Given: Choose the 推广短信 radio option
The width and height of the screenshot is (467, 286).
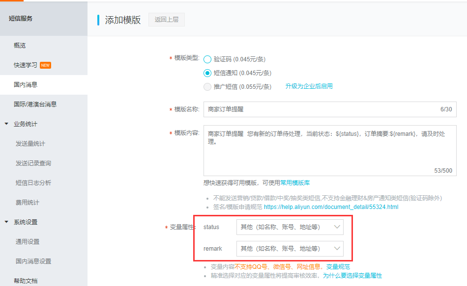Looking at the screenshot, I should coord(207,87).
